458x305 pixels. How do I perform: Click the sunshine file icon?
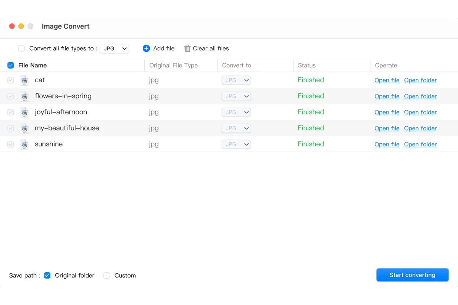click(x=24, y=144)
